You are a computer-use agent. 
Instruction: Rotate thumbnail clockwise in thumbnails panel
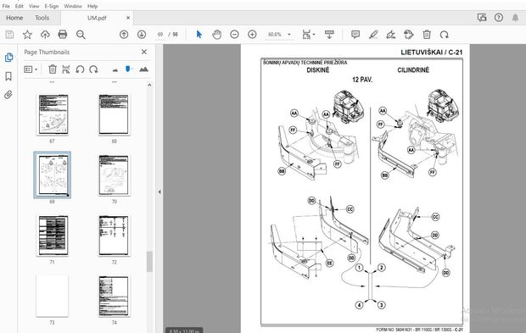pos(93,69)
